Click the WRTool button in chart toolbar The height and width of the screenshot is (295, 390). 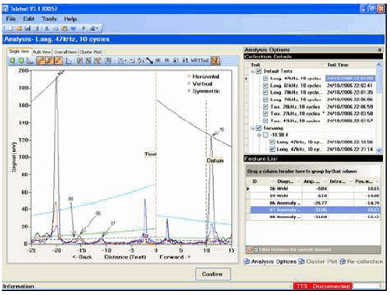pos(200,61)
